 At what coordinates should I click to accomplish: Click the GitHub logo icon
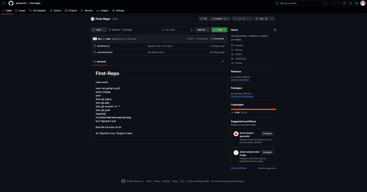(11, 3)
